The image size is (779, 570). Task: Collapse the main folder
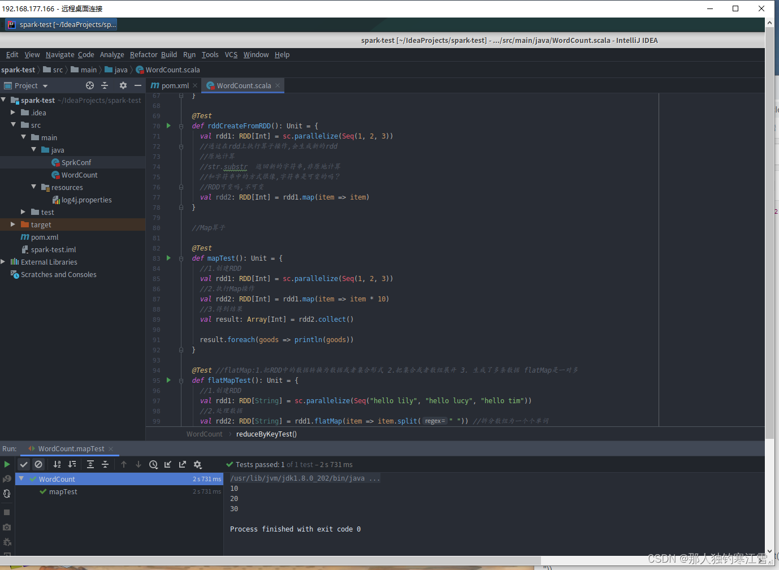(23, 137)
